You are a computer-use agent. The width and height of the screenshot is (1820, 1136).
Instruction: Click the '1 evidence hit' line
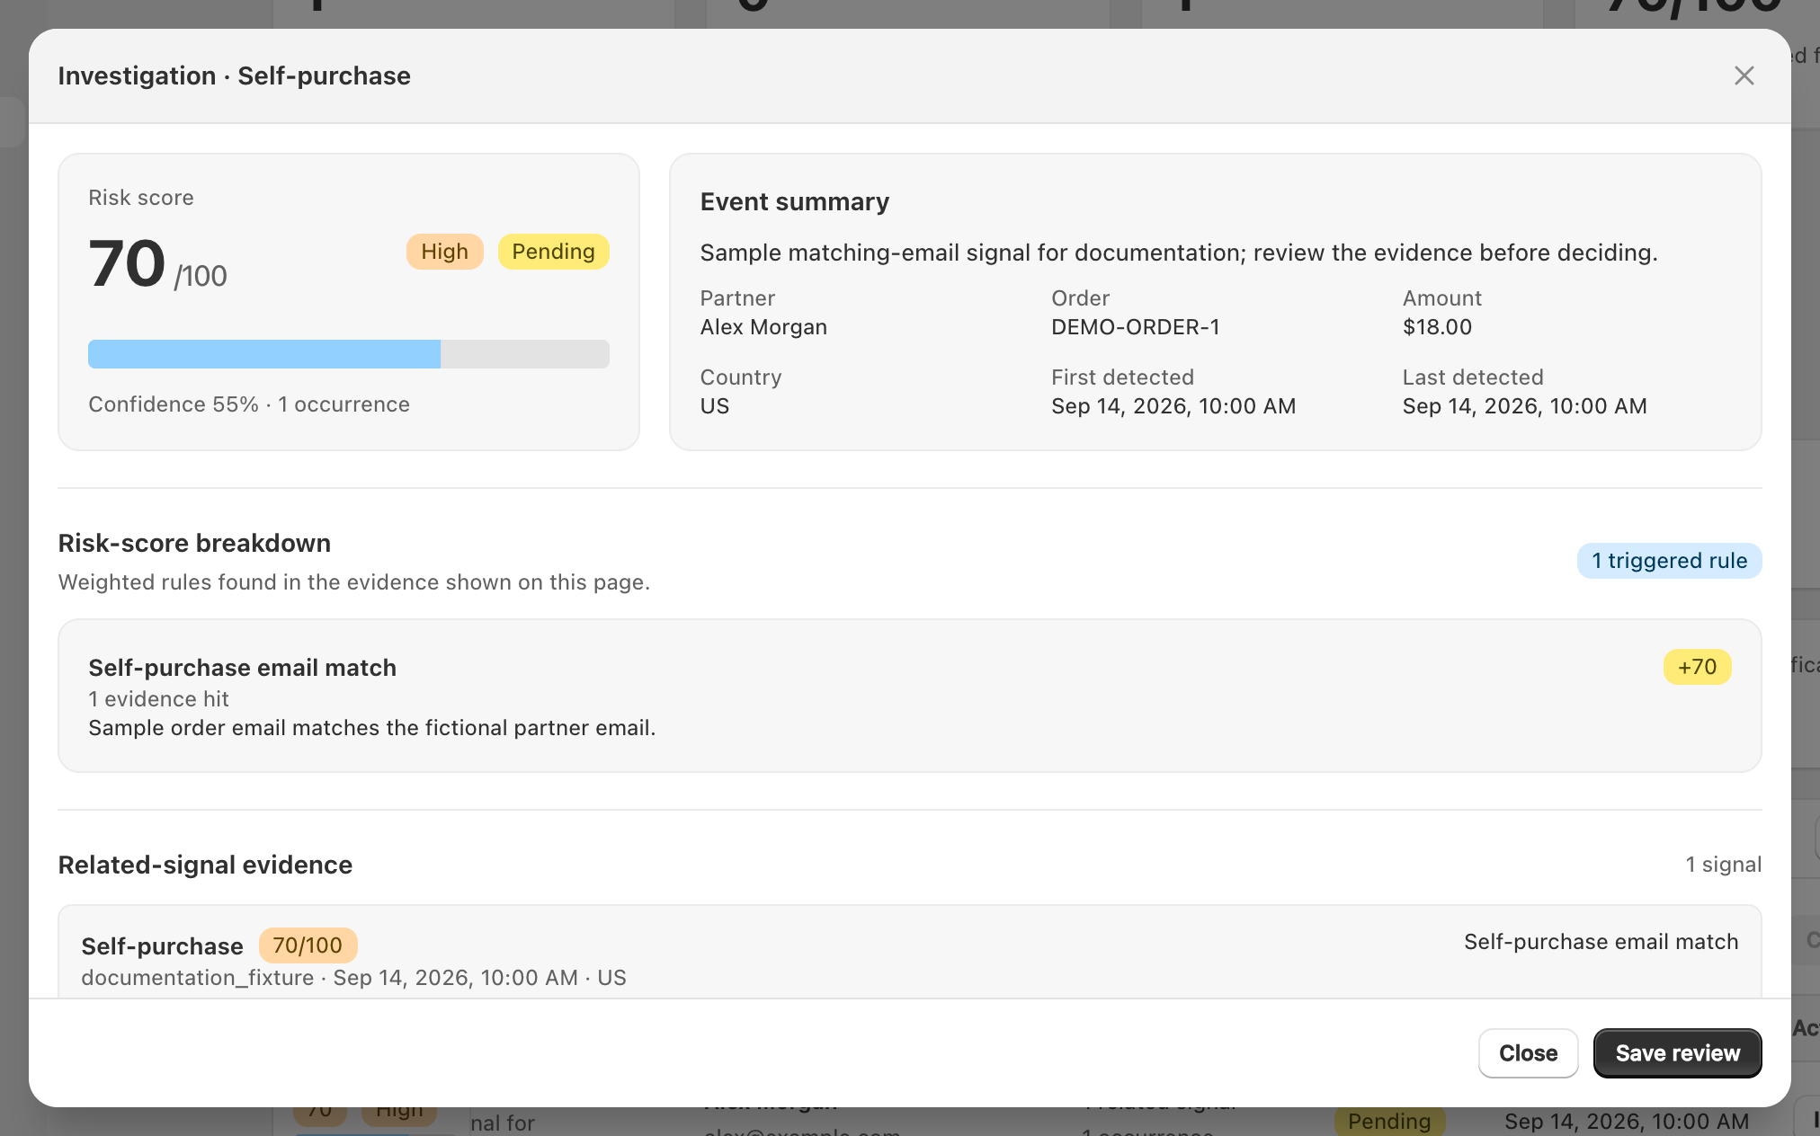[158, 699]
